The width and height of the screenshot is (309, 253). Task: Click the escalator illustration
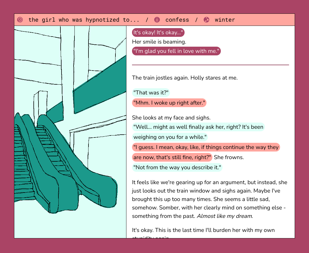(x=70, y=132)
